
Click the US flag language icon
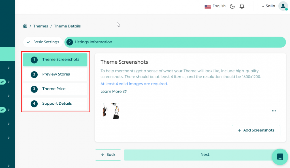coord(208,7)
